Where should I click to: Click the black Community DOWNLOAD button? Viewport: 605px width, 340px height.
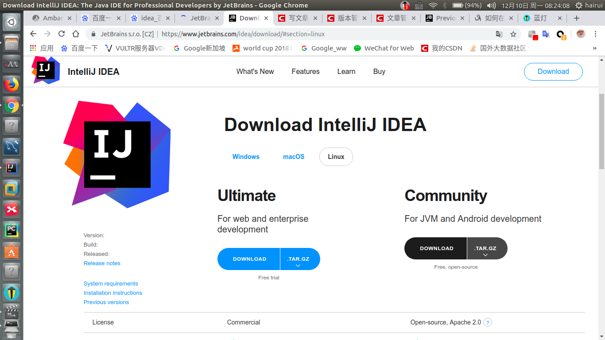(x=436, y=248)
